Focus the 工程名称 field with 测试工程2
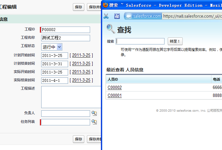The height and width of the screenshot is (150, 222). pos(65,38)
